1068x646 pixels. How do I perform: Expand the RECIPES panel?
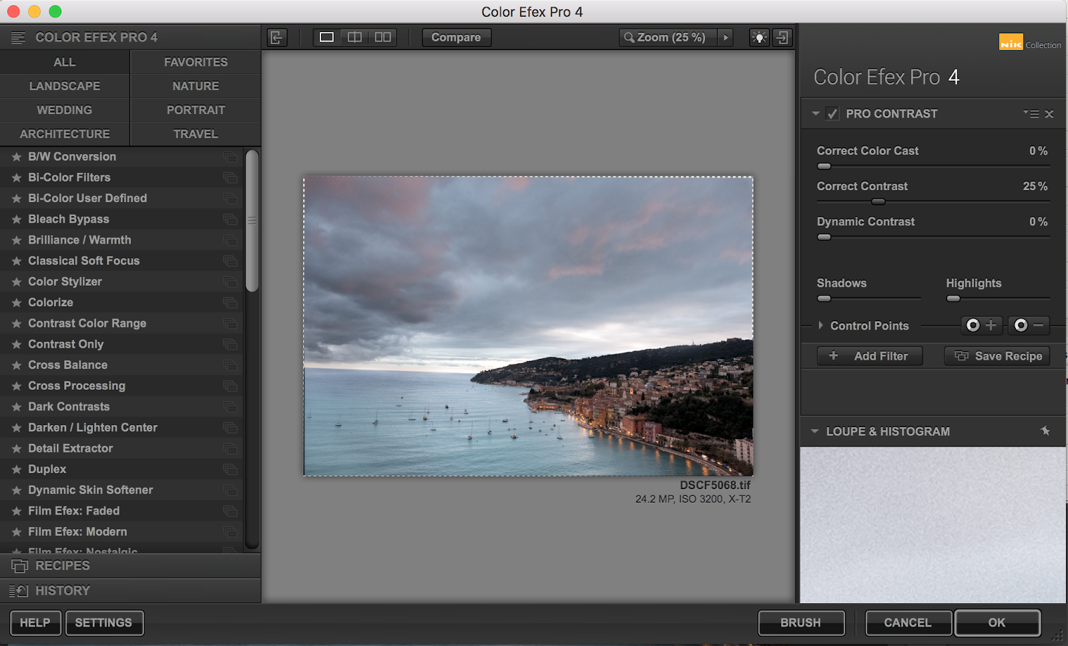click(x=130, y=566)
